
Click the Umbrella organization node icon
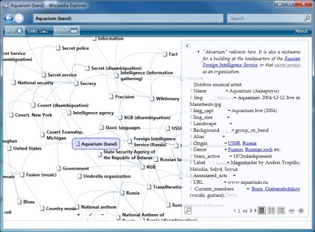point(80,176)
